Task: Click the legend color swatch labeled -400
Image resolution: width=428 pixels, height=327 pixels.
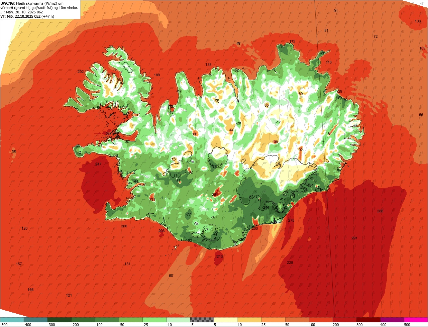Action: coord(35,320)
